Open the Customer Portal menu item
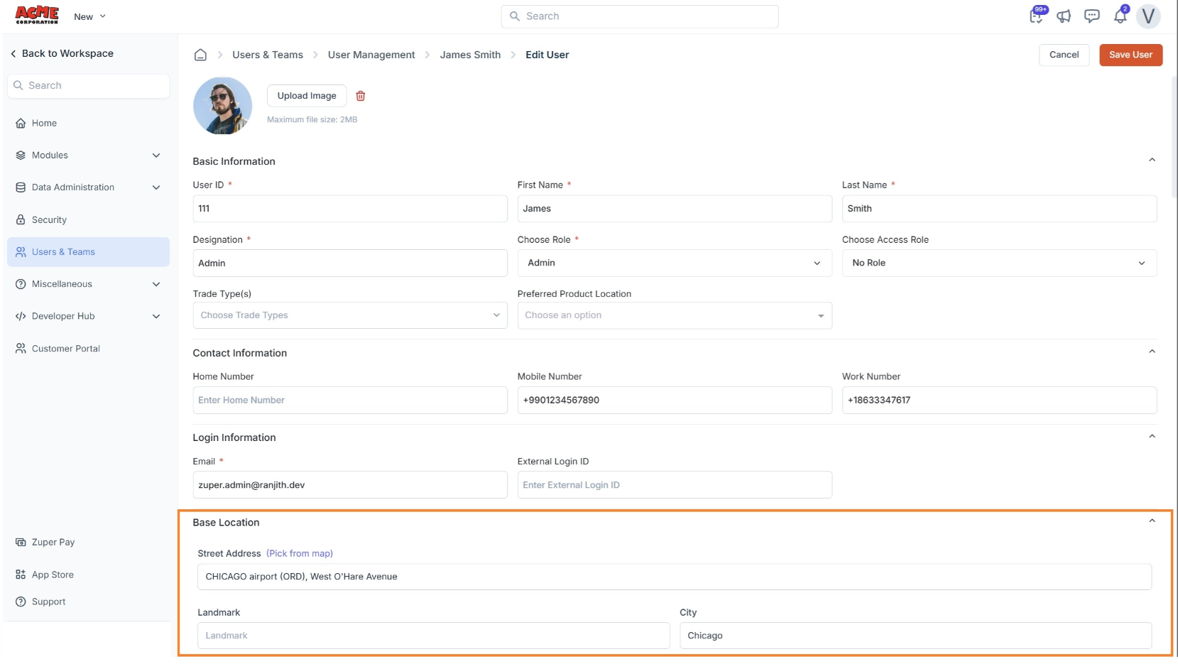The image size is (1178, 664). 65,349
